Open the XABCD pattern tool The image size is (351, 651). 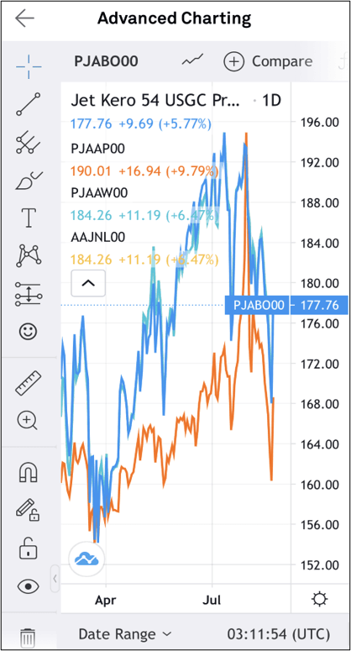coord(29,255)
